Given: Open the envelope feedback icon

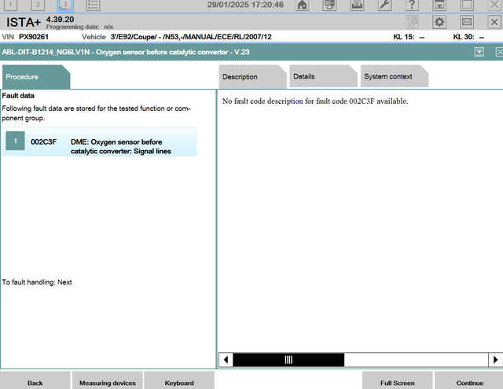Looking at the screenshot, I should [x=467, y=22].
